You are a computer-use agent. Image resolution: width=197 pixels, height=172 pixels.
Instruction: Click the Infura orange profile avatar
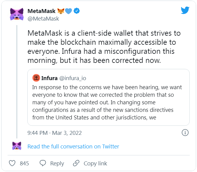coord(36,78)
